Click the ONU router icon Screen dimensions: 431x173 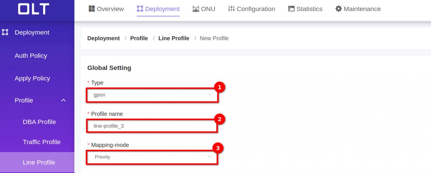click(x=196, y=9)
